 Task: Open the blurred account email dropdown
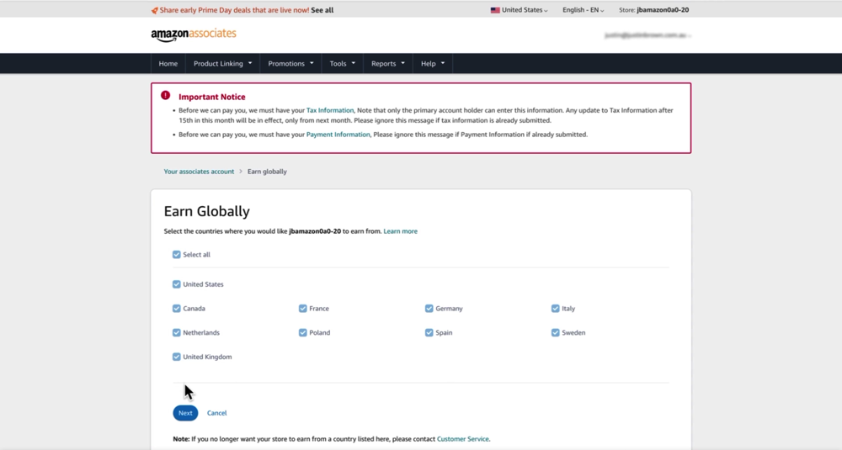[647, 35]
